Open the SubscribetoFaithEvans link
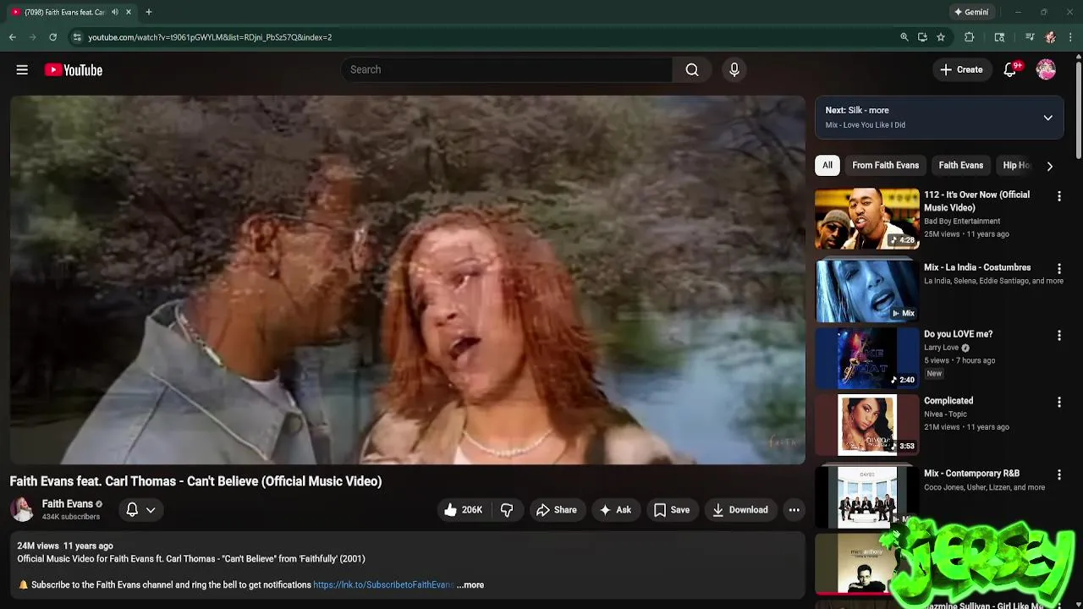This screenshot has width=1083, height=609. coord(383,585)
